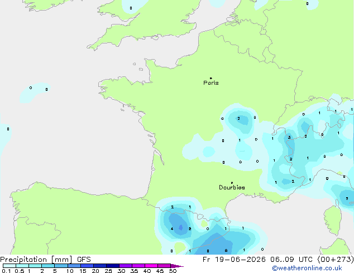Click the 'Precipitation [mm] GFS' title text
This screenshot has height=273, width=354.
click(x=45, y=260)
